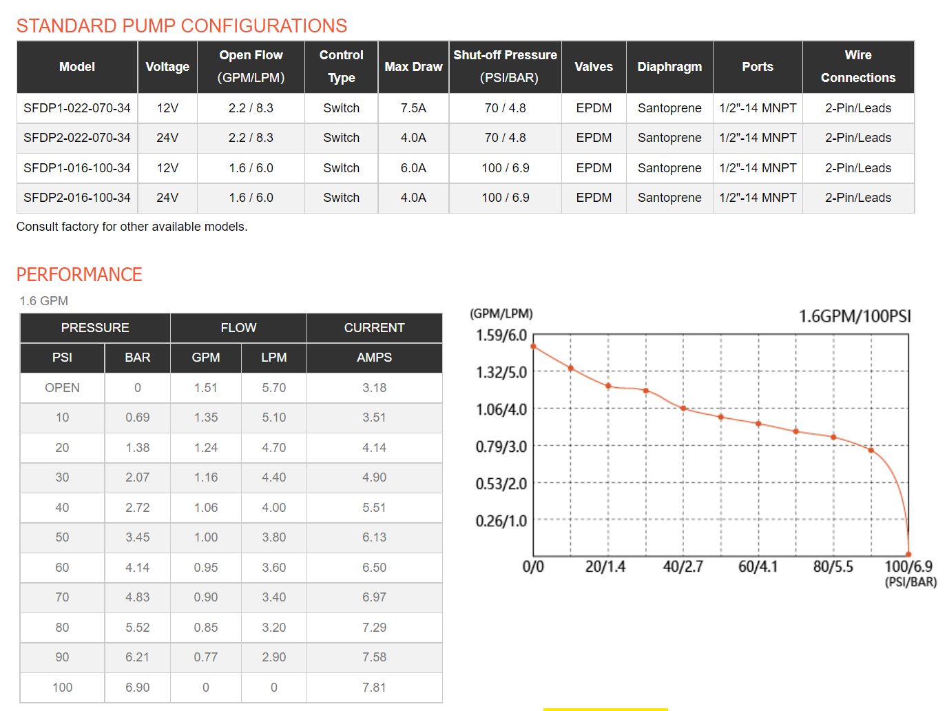Click the 1.6GPM/100PSI chart title
This screenshot has width=947, height=711.
855,316
